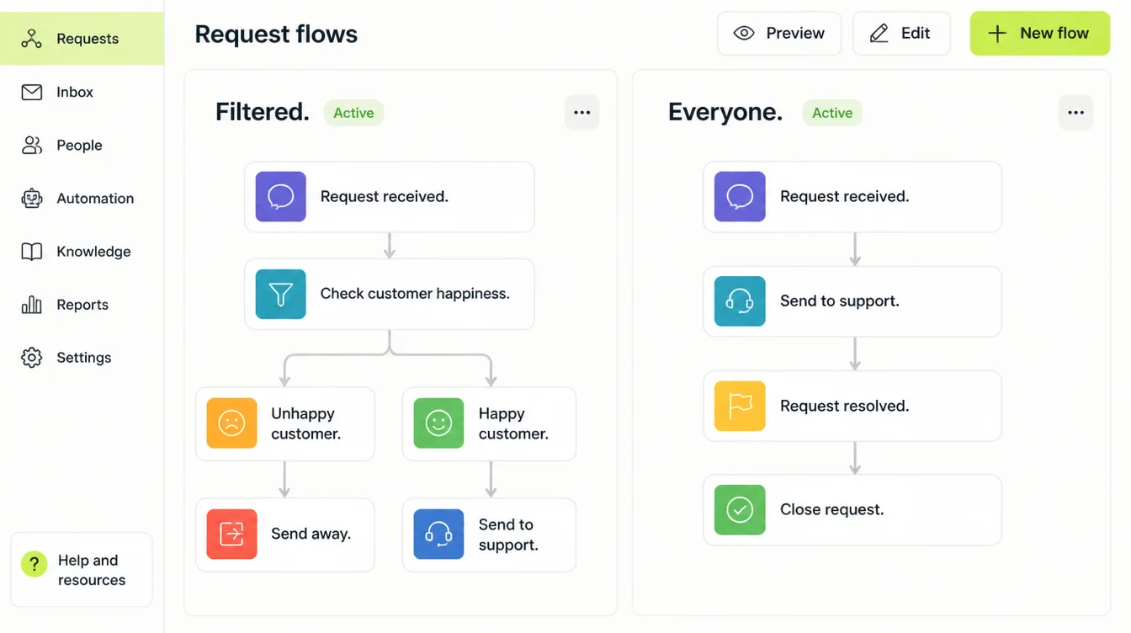Select the Check customer happiness step
Viewport: 1131px width, 633px height.
point(390,294)
